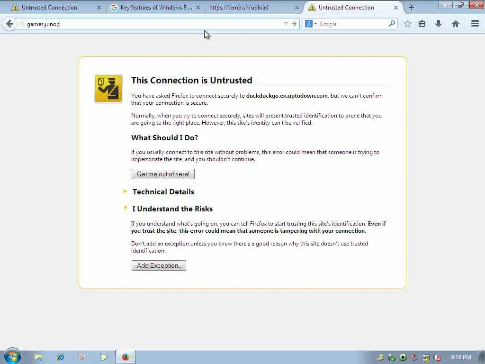The image size is (485, 364).
Task: Close the temp.sh upload tab
Action: [296, 8]
